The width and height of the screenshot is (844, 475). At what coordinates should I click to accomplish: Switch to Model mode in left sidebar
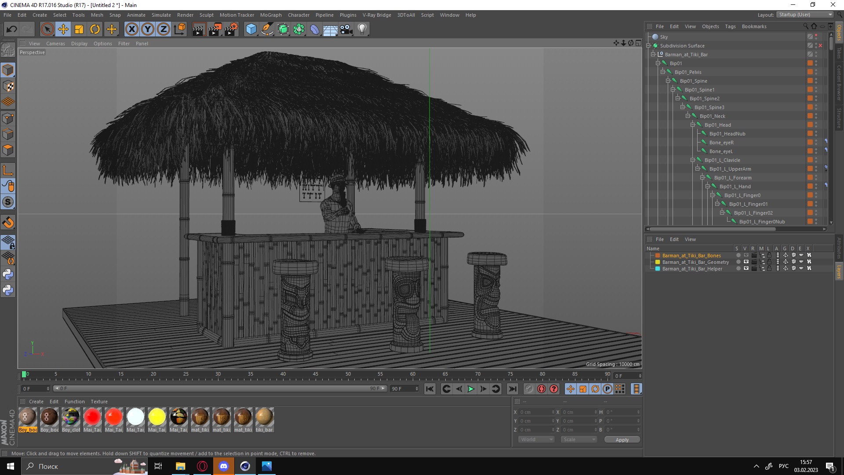(8, 70)
